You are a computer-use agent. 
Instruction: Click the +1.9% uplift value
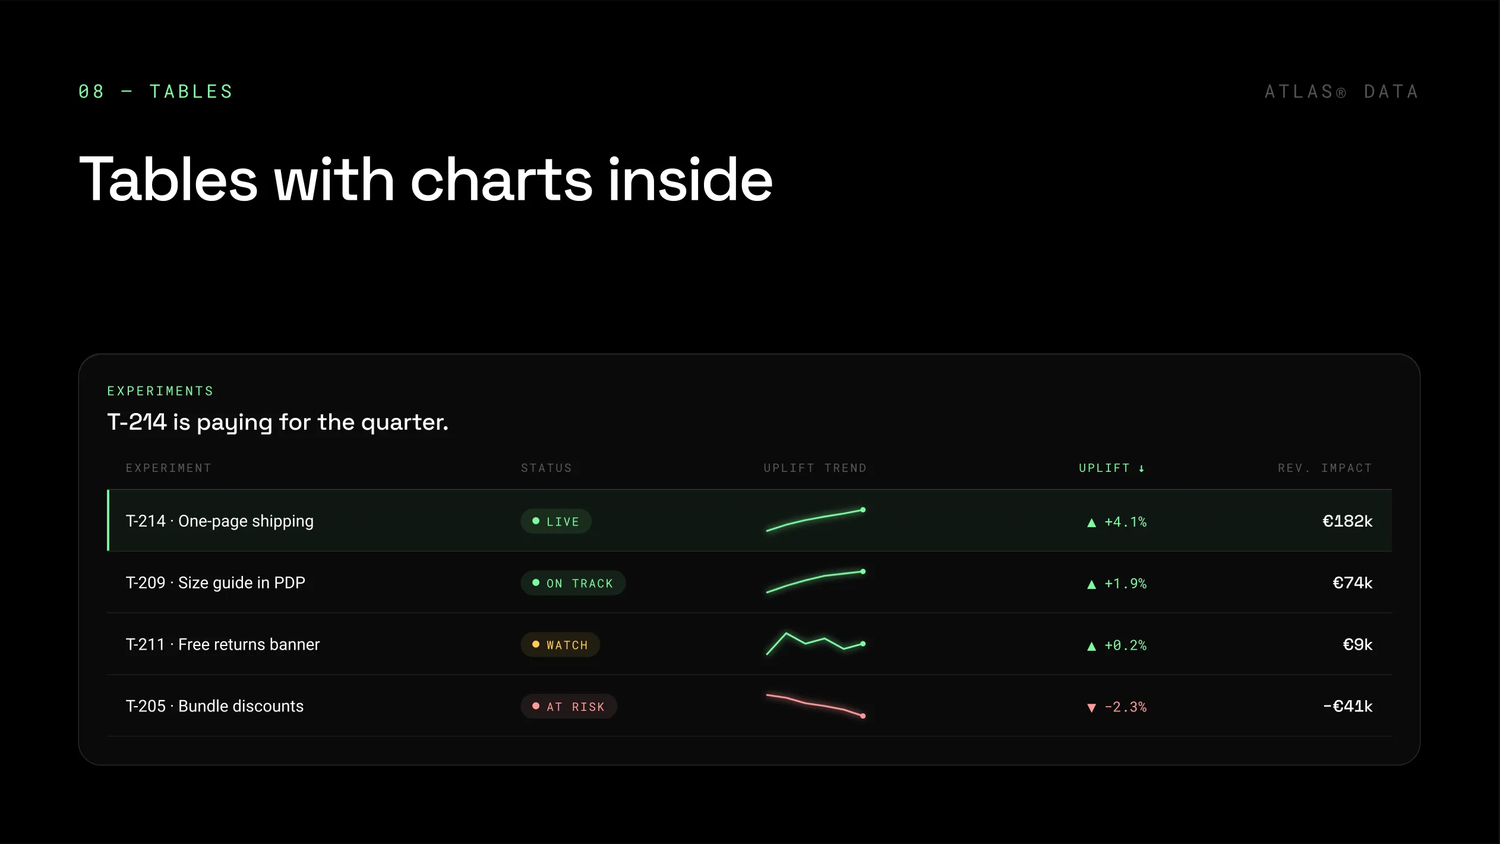coord(1125,584)
